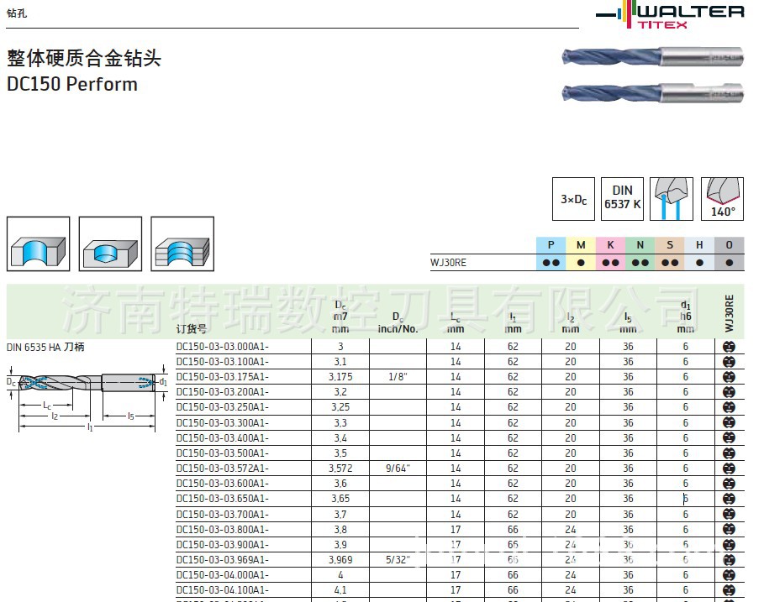
Task: Click the N material group swatch
Action: click(640, 245)
